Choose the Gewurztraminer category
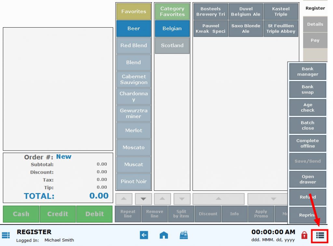 coord(134,113)
